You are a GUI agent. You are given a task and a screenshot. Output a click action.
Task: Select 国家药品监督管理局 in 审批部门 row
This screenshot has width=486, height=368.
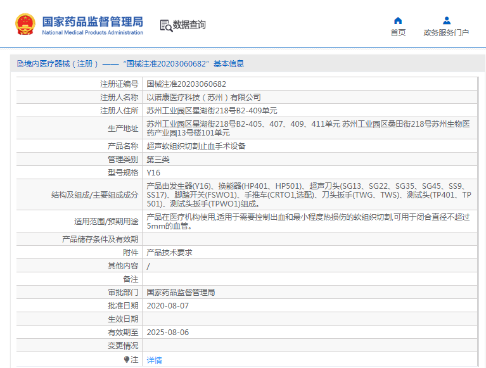[181, 293]
